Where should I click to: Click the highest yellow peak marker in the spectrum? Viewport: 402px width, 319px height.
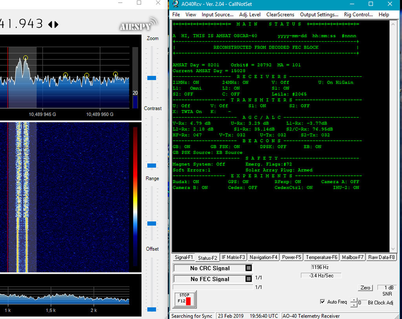26,58
